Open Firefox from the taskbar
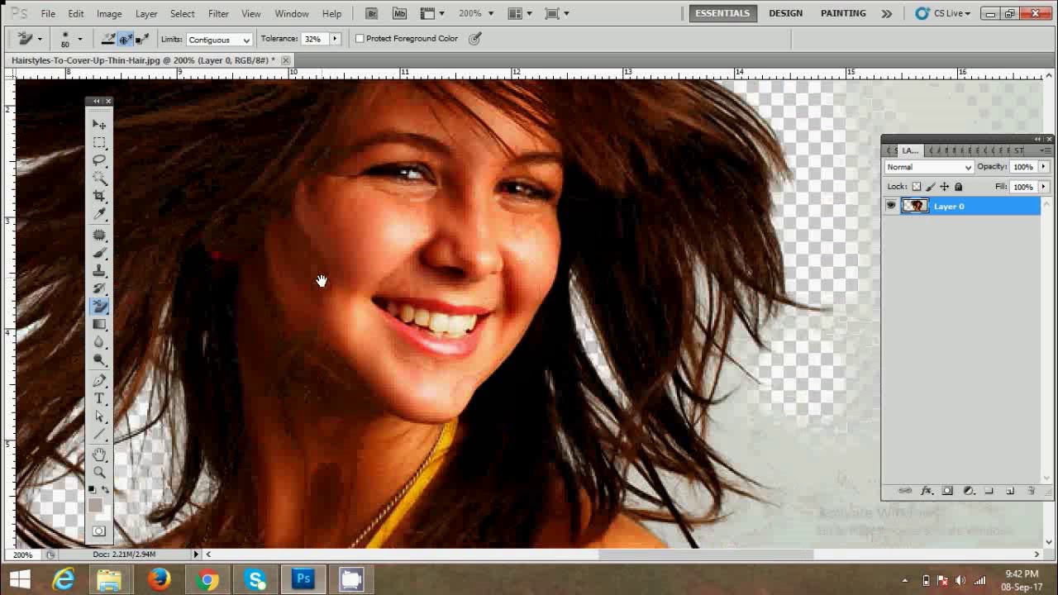 159,579
